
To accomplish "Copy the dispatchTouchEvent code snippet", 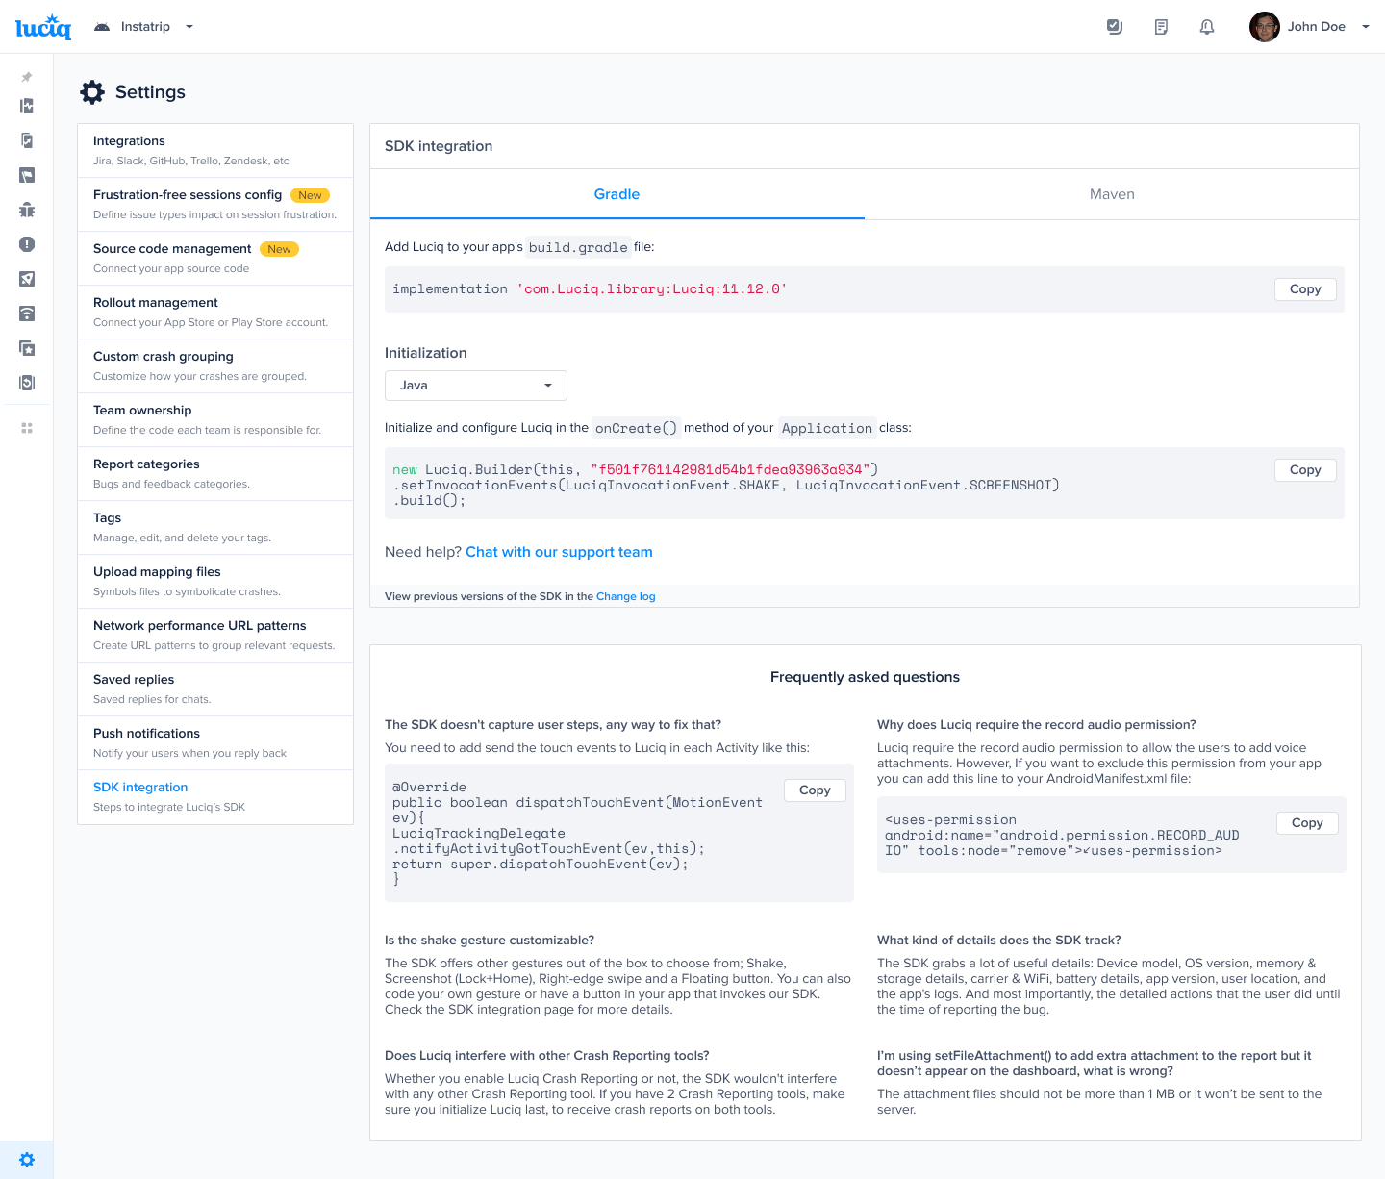I will [815, 790].
